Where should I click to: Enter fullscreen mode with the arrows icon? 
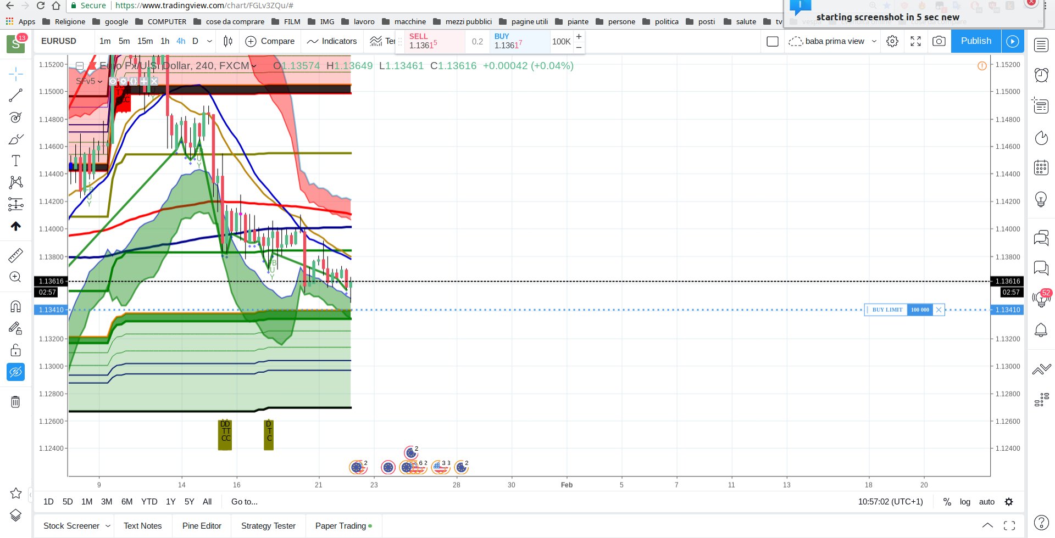tap(916, 41)
